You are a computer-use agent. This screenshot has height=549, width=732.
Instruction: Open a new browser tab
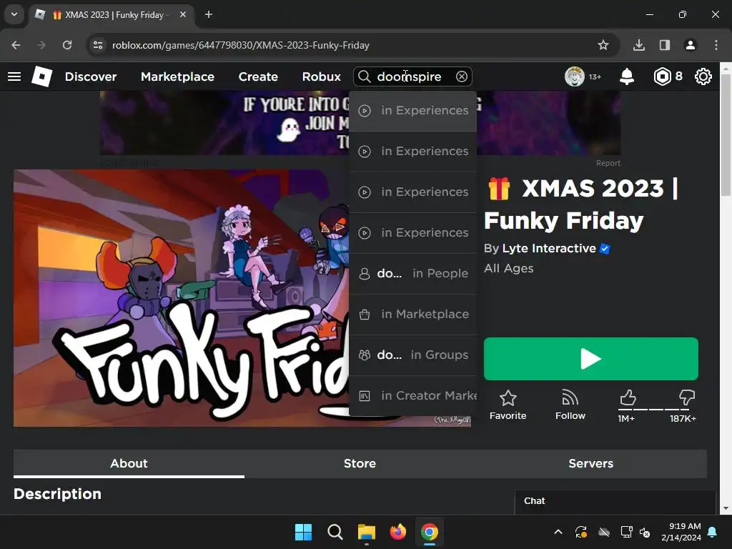(x=209, y=14)
